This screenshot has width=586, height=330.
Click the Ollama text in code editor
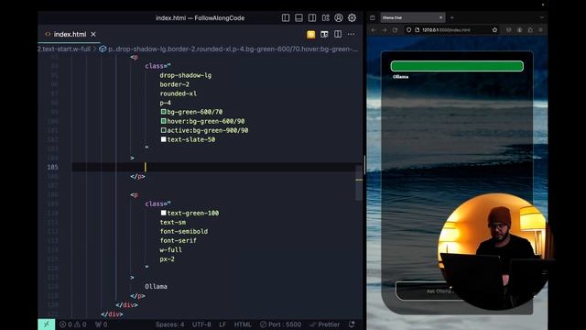point(157,287)
